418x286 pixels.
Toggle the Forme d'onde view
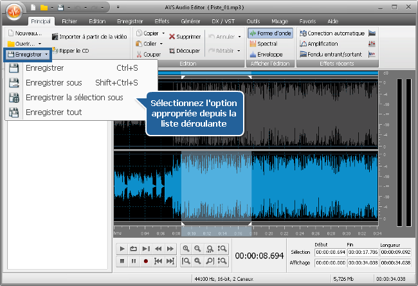pos(270,33)
